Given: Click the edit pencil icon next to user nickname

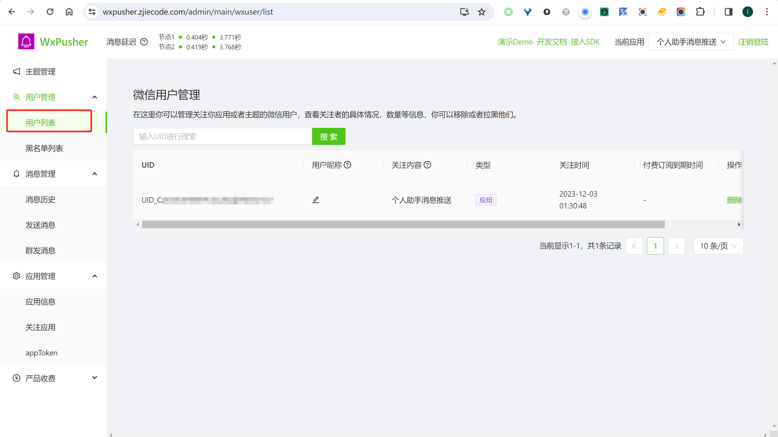Looking at the screenshot, I should coord(316,200).
